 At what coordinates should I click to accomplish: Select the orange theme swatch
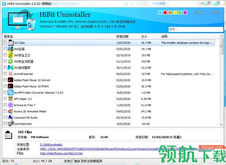(170, 13)
